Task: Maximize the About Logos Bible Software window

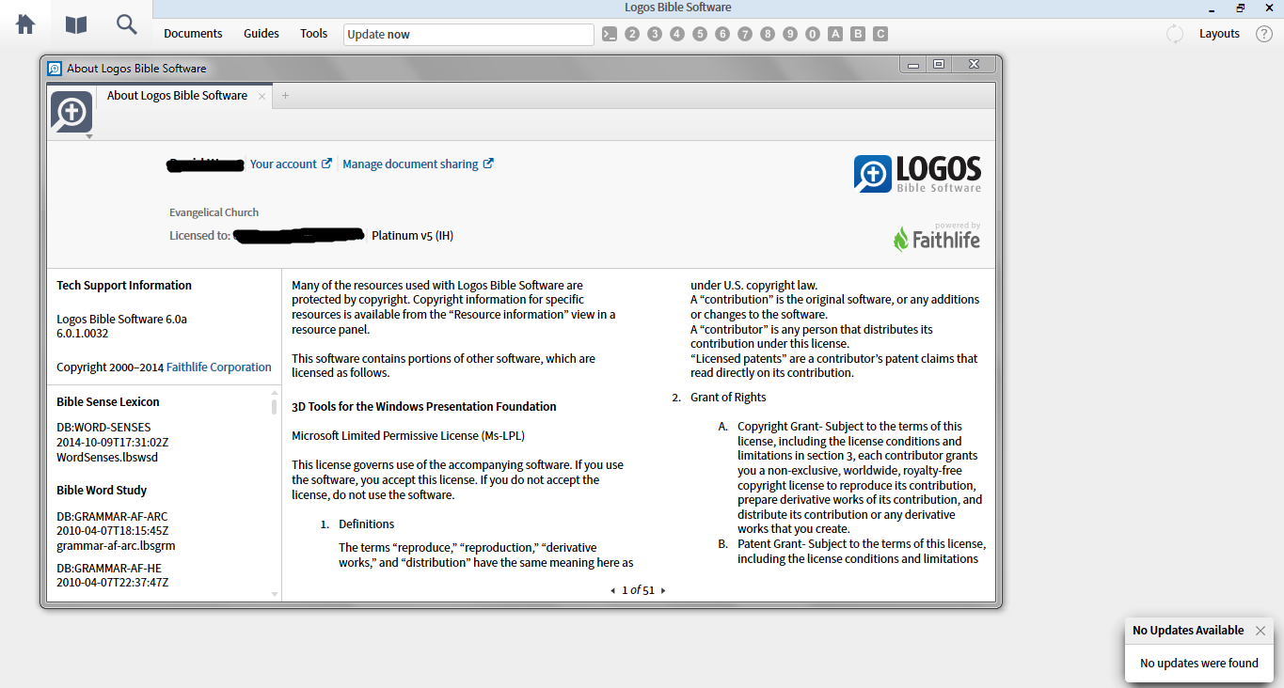Action: coord(939,65)
